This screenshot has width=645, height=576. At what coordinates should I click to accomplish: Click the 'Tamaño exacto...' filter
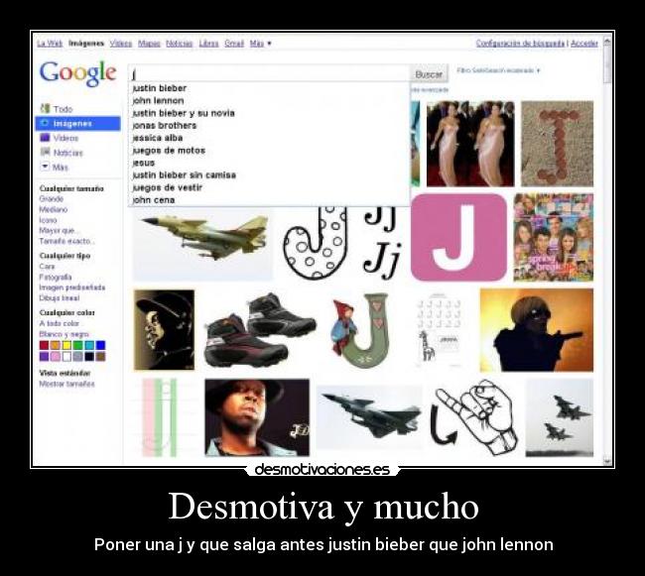(x=66, y=241)
